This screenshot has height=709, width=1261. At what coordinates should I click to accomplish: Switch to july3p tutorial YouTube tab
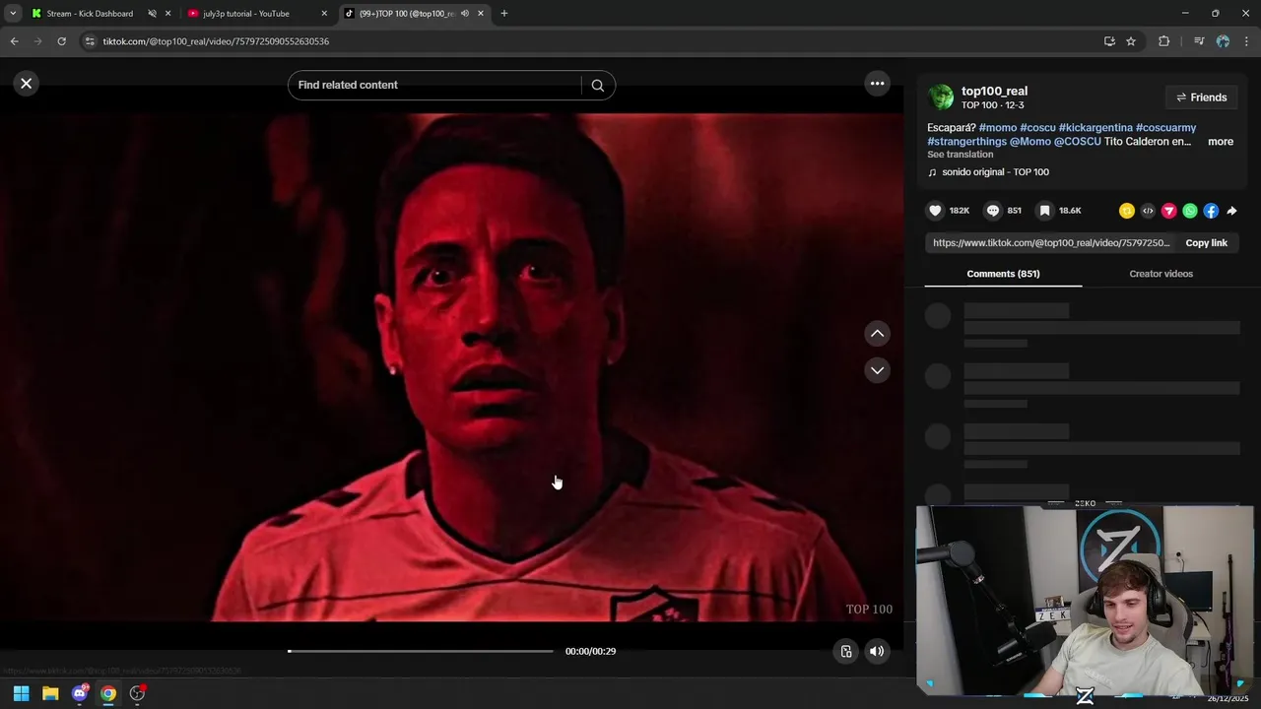[x=246, y=14]
